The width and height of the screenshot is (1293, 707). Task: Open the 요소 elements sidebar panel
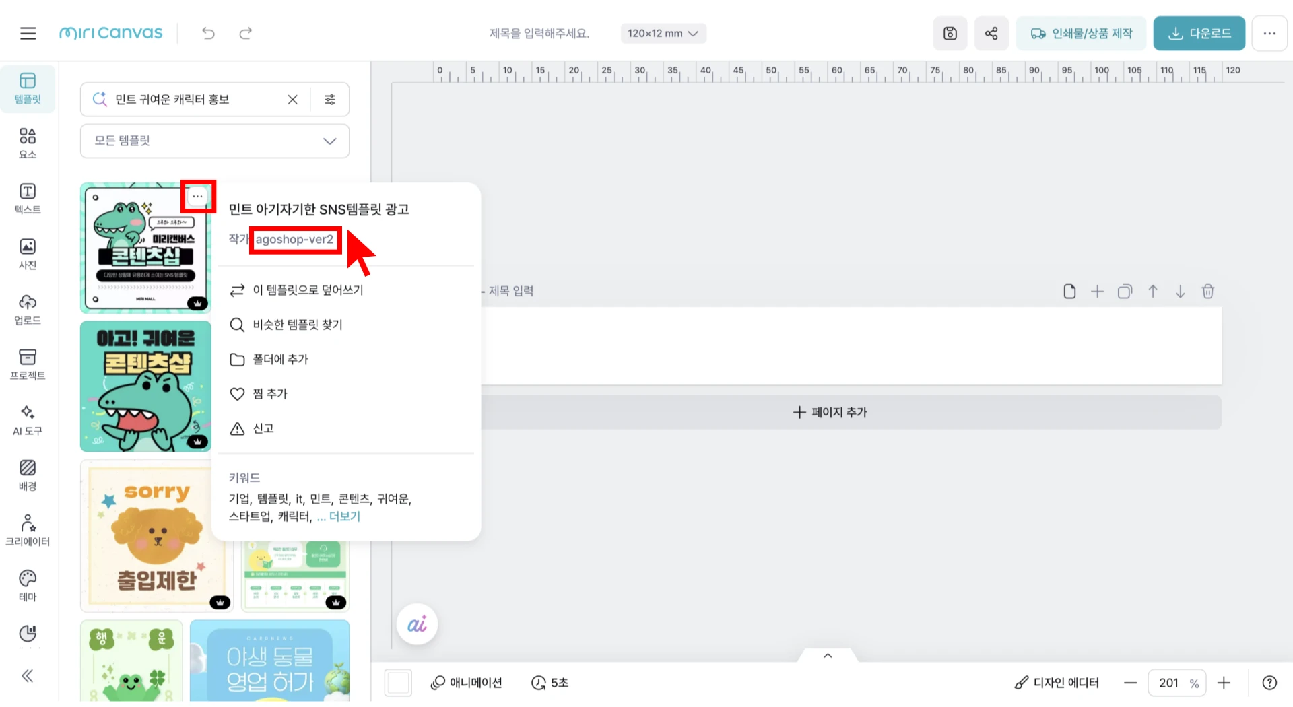click(x=28, y=143)
